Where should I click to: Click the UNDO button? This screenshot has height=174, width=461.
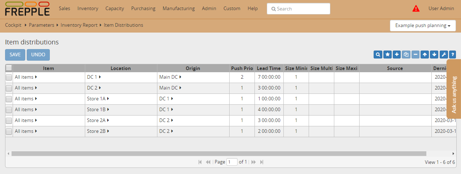click(38, 55)
